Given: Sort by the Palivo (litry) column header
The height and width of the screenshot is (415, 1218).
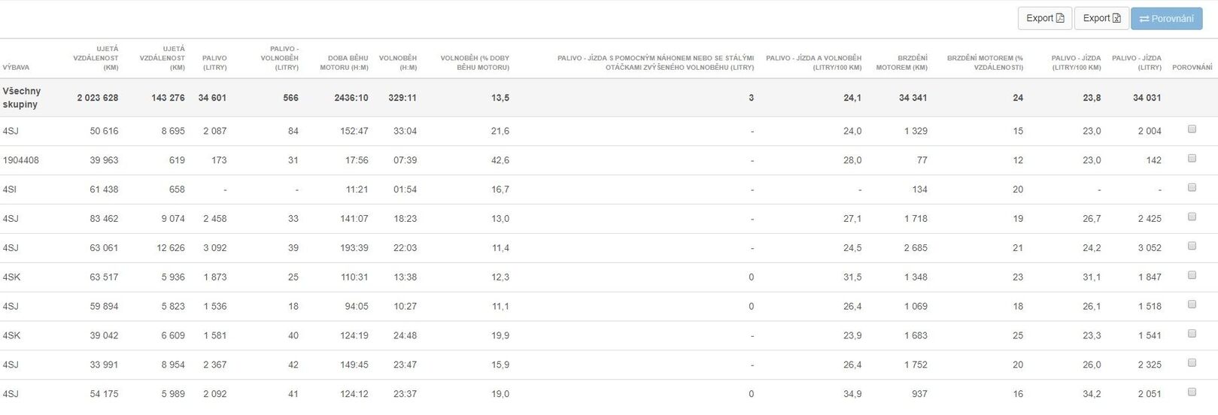Looking at the screenshot, I should (x=214, y=62).
